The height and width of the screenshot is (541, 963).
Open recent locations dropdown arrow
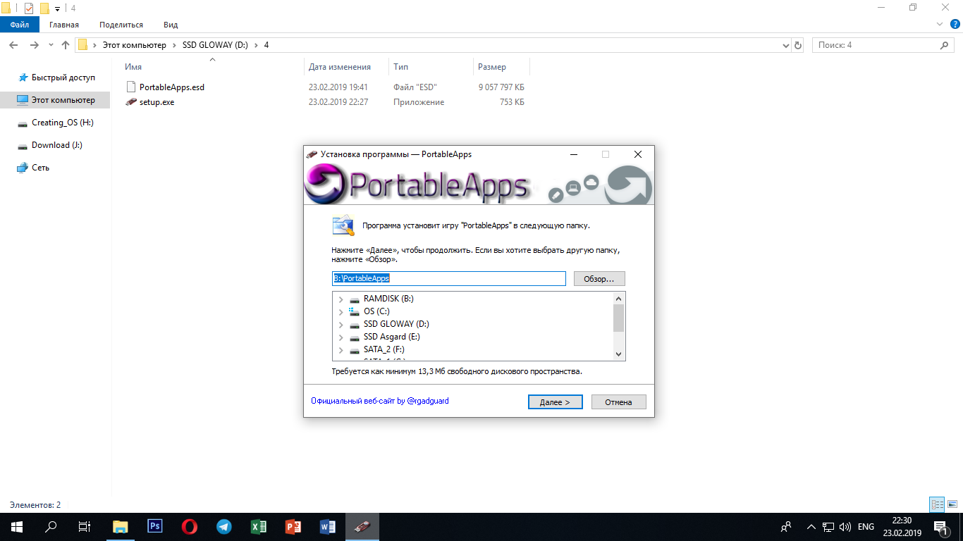(51, 45)
